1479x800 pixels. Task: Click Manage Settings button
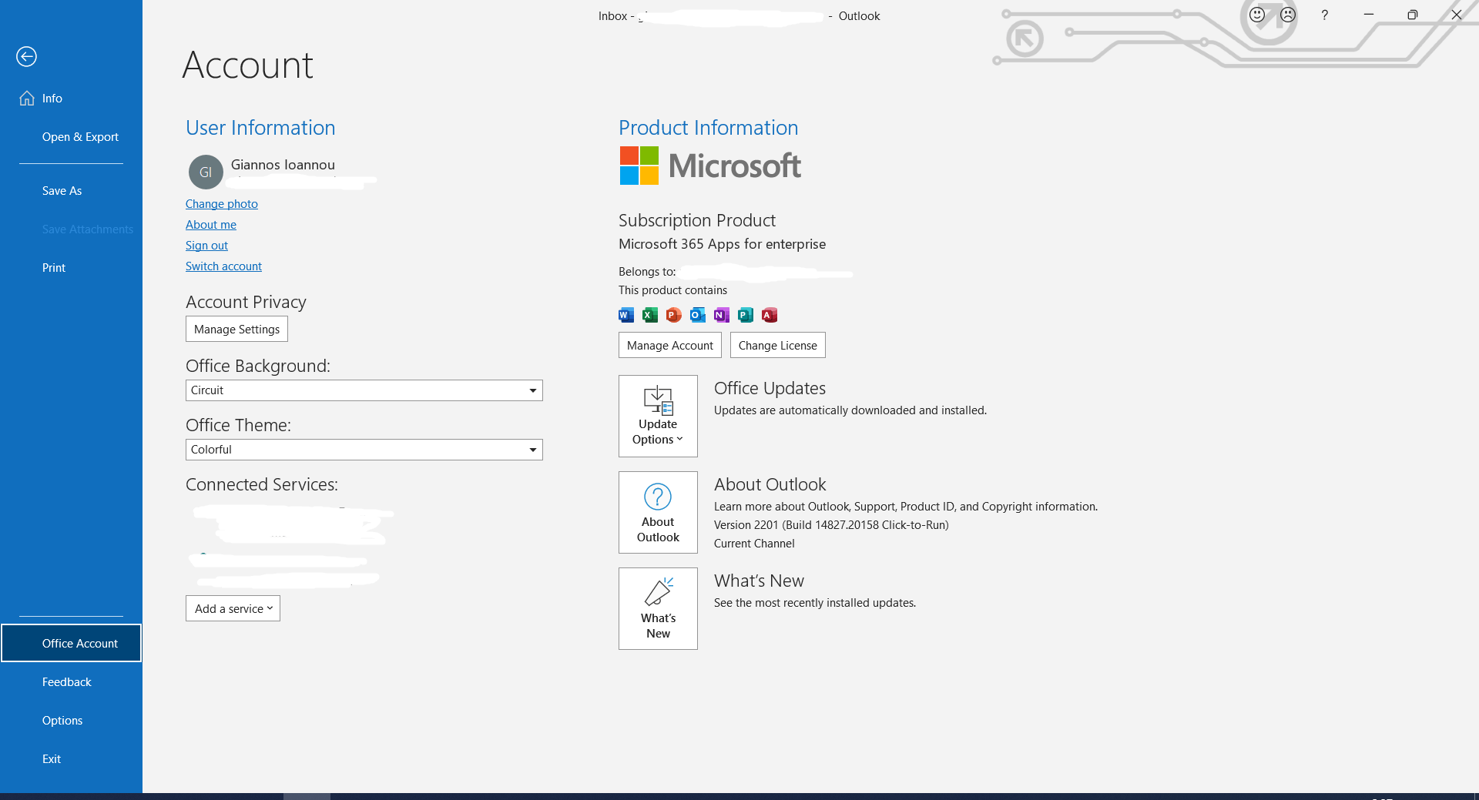(x=236, y=329)
